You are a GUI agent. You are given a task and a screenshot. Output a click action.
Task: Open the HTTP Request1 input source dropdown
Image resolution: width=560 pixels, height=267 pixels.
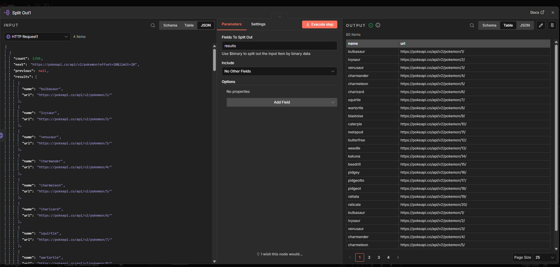pos(37,37)
